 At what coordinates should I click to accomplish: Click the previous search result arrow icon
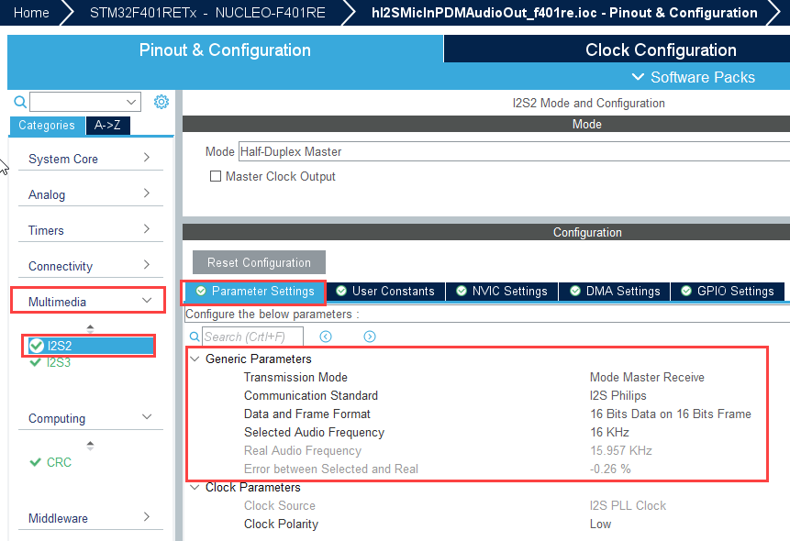click(325, 337)
